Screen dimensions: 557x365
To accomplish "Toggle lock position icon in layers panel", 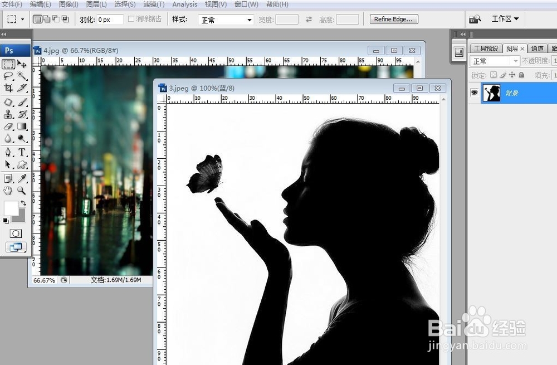I will click(x=512, y=75).
